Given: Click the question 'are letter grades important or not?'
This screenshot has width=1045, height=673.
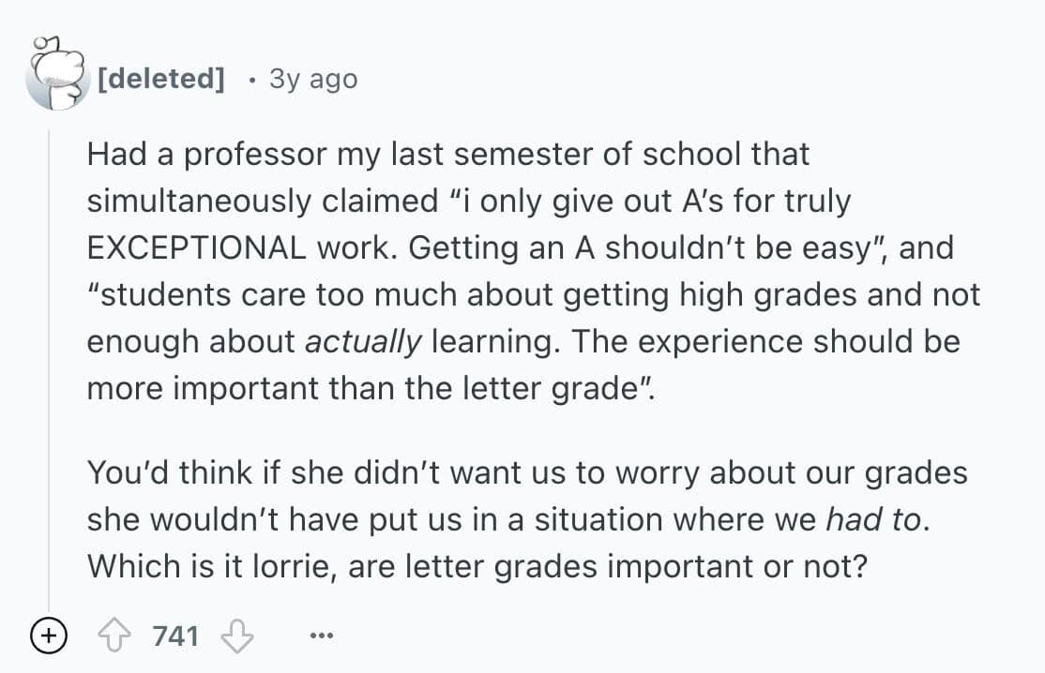Looking at the screenshot, I should click(605, 566).
